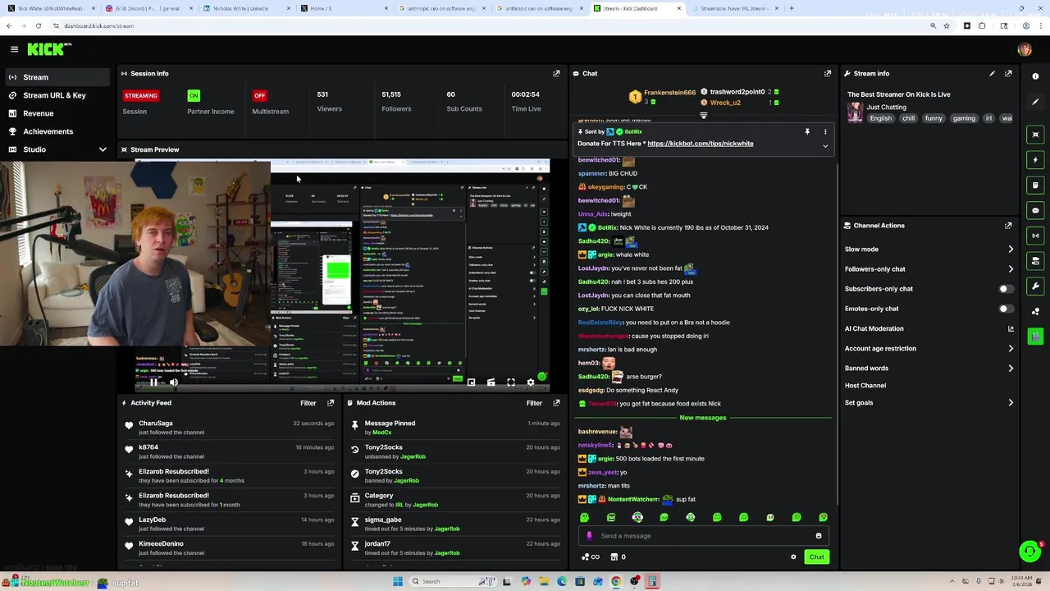
Task: Click the info icon in right sidebar
Action: (1035, 76)
